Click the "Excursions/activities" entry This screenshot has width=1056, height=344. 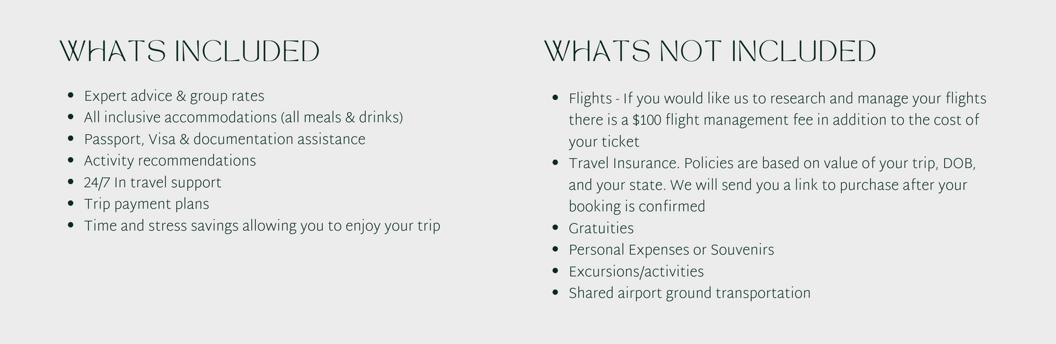pyautogui.click(x=636, y=272)
